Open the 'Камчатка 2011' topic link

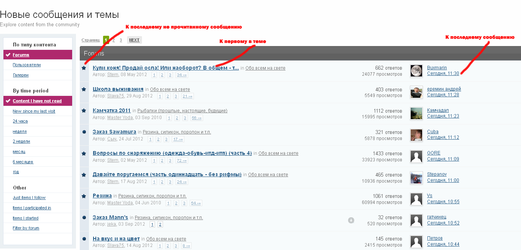pos(111,110)
